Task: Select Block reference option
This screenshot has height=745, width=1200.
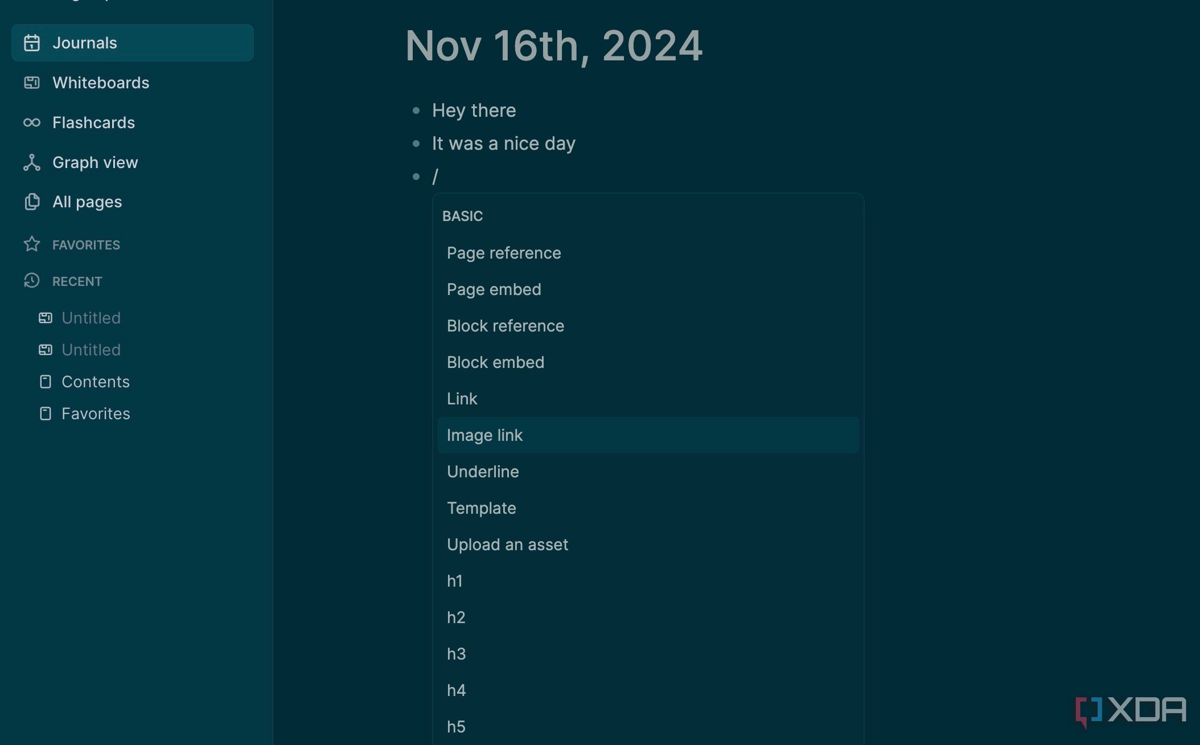Action: [x=505, y=325]
